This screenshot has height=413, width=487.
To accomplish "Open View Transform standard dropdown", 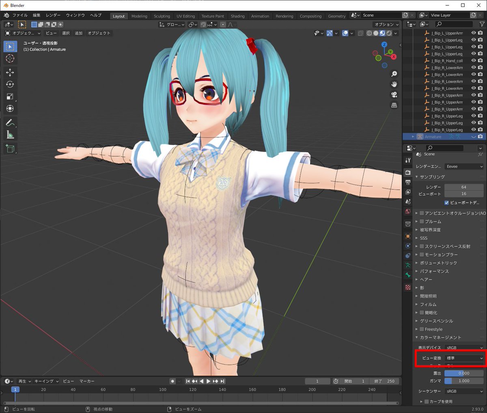I will coord(464,358).
